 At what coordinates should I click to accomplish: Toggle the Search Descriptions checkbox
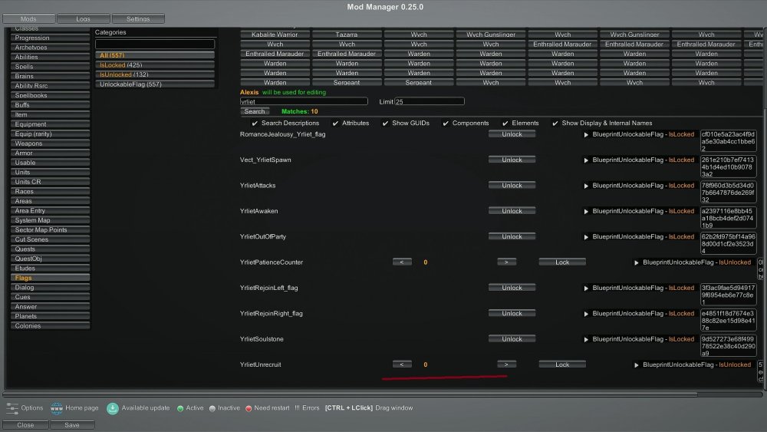(x=255, y=123)
